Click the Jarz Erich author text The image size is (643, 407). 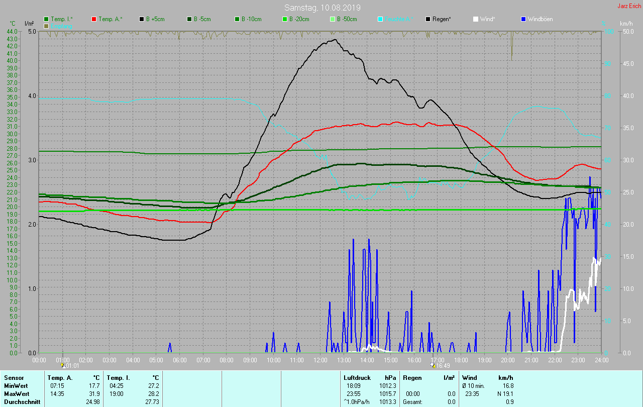point(629,6)
